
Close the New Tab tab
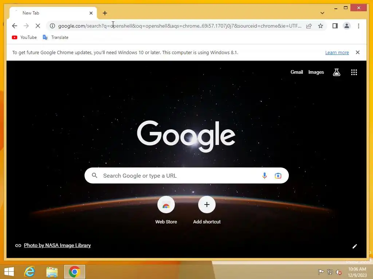[x=91, y=13]
